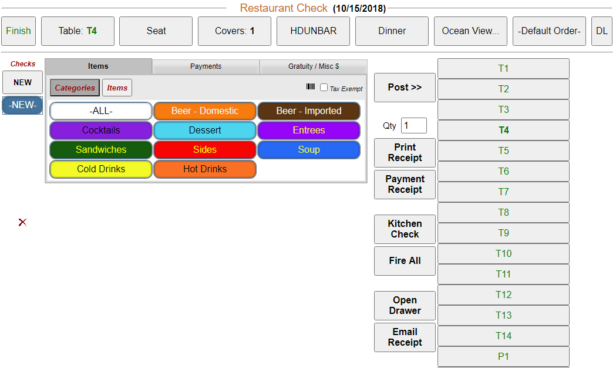Click the Email Receipt button
This screenshot has width=616, height=368.
point(405,337)
